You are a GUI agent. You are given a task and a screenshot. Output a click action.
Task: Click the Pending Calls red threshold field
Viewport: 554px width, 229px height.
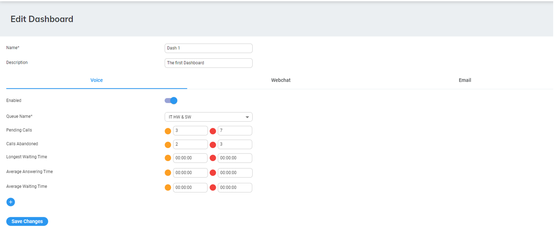235,131
